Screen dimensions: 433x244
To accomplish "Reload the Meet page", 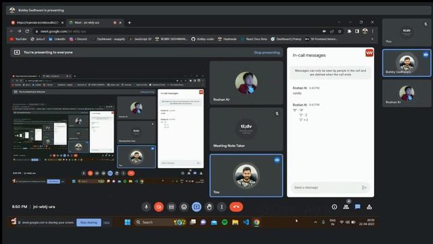I will coord(27,31).
